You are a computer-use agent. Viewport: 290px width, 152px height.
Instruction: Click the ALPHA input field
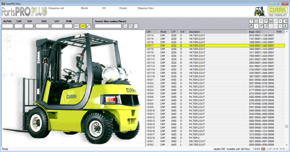pyautogui.click(x=7, y=26)
